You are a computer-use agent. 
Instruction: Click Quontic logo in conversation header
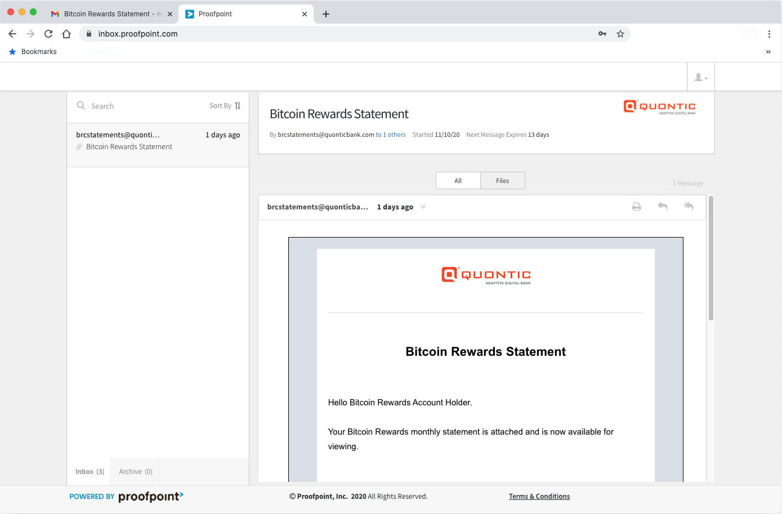(x=660, y=107)
